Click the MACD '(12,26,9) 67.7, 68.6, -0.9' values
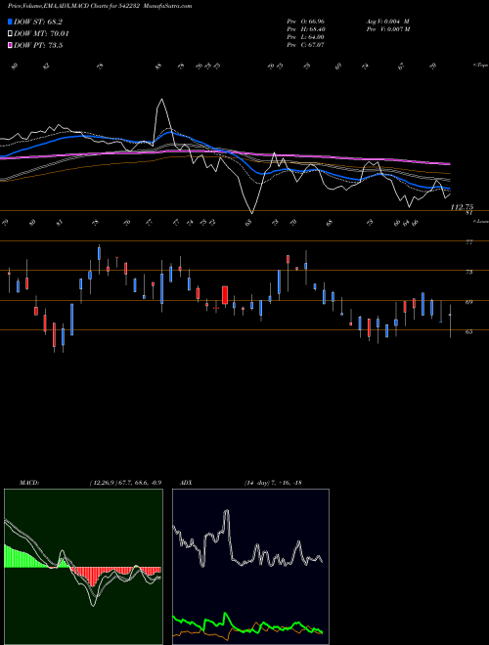Screen dimensions: 489x645 125,483
